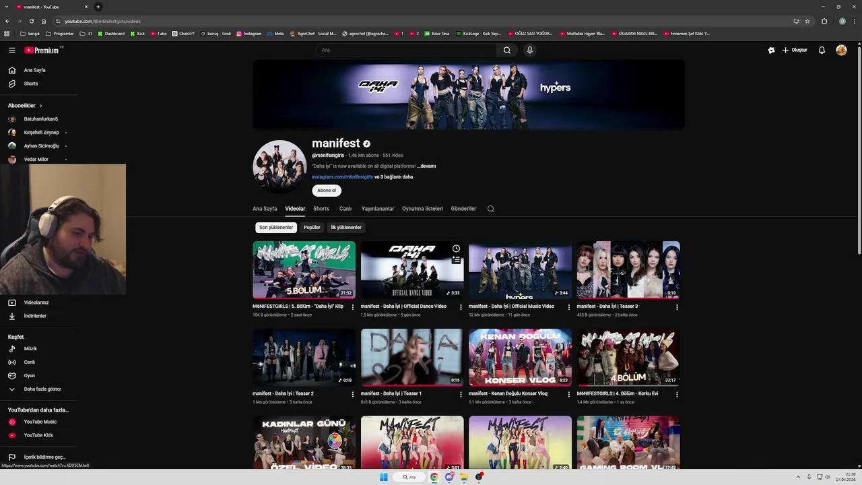Click the channel search magnifier icon

(491, 209)
